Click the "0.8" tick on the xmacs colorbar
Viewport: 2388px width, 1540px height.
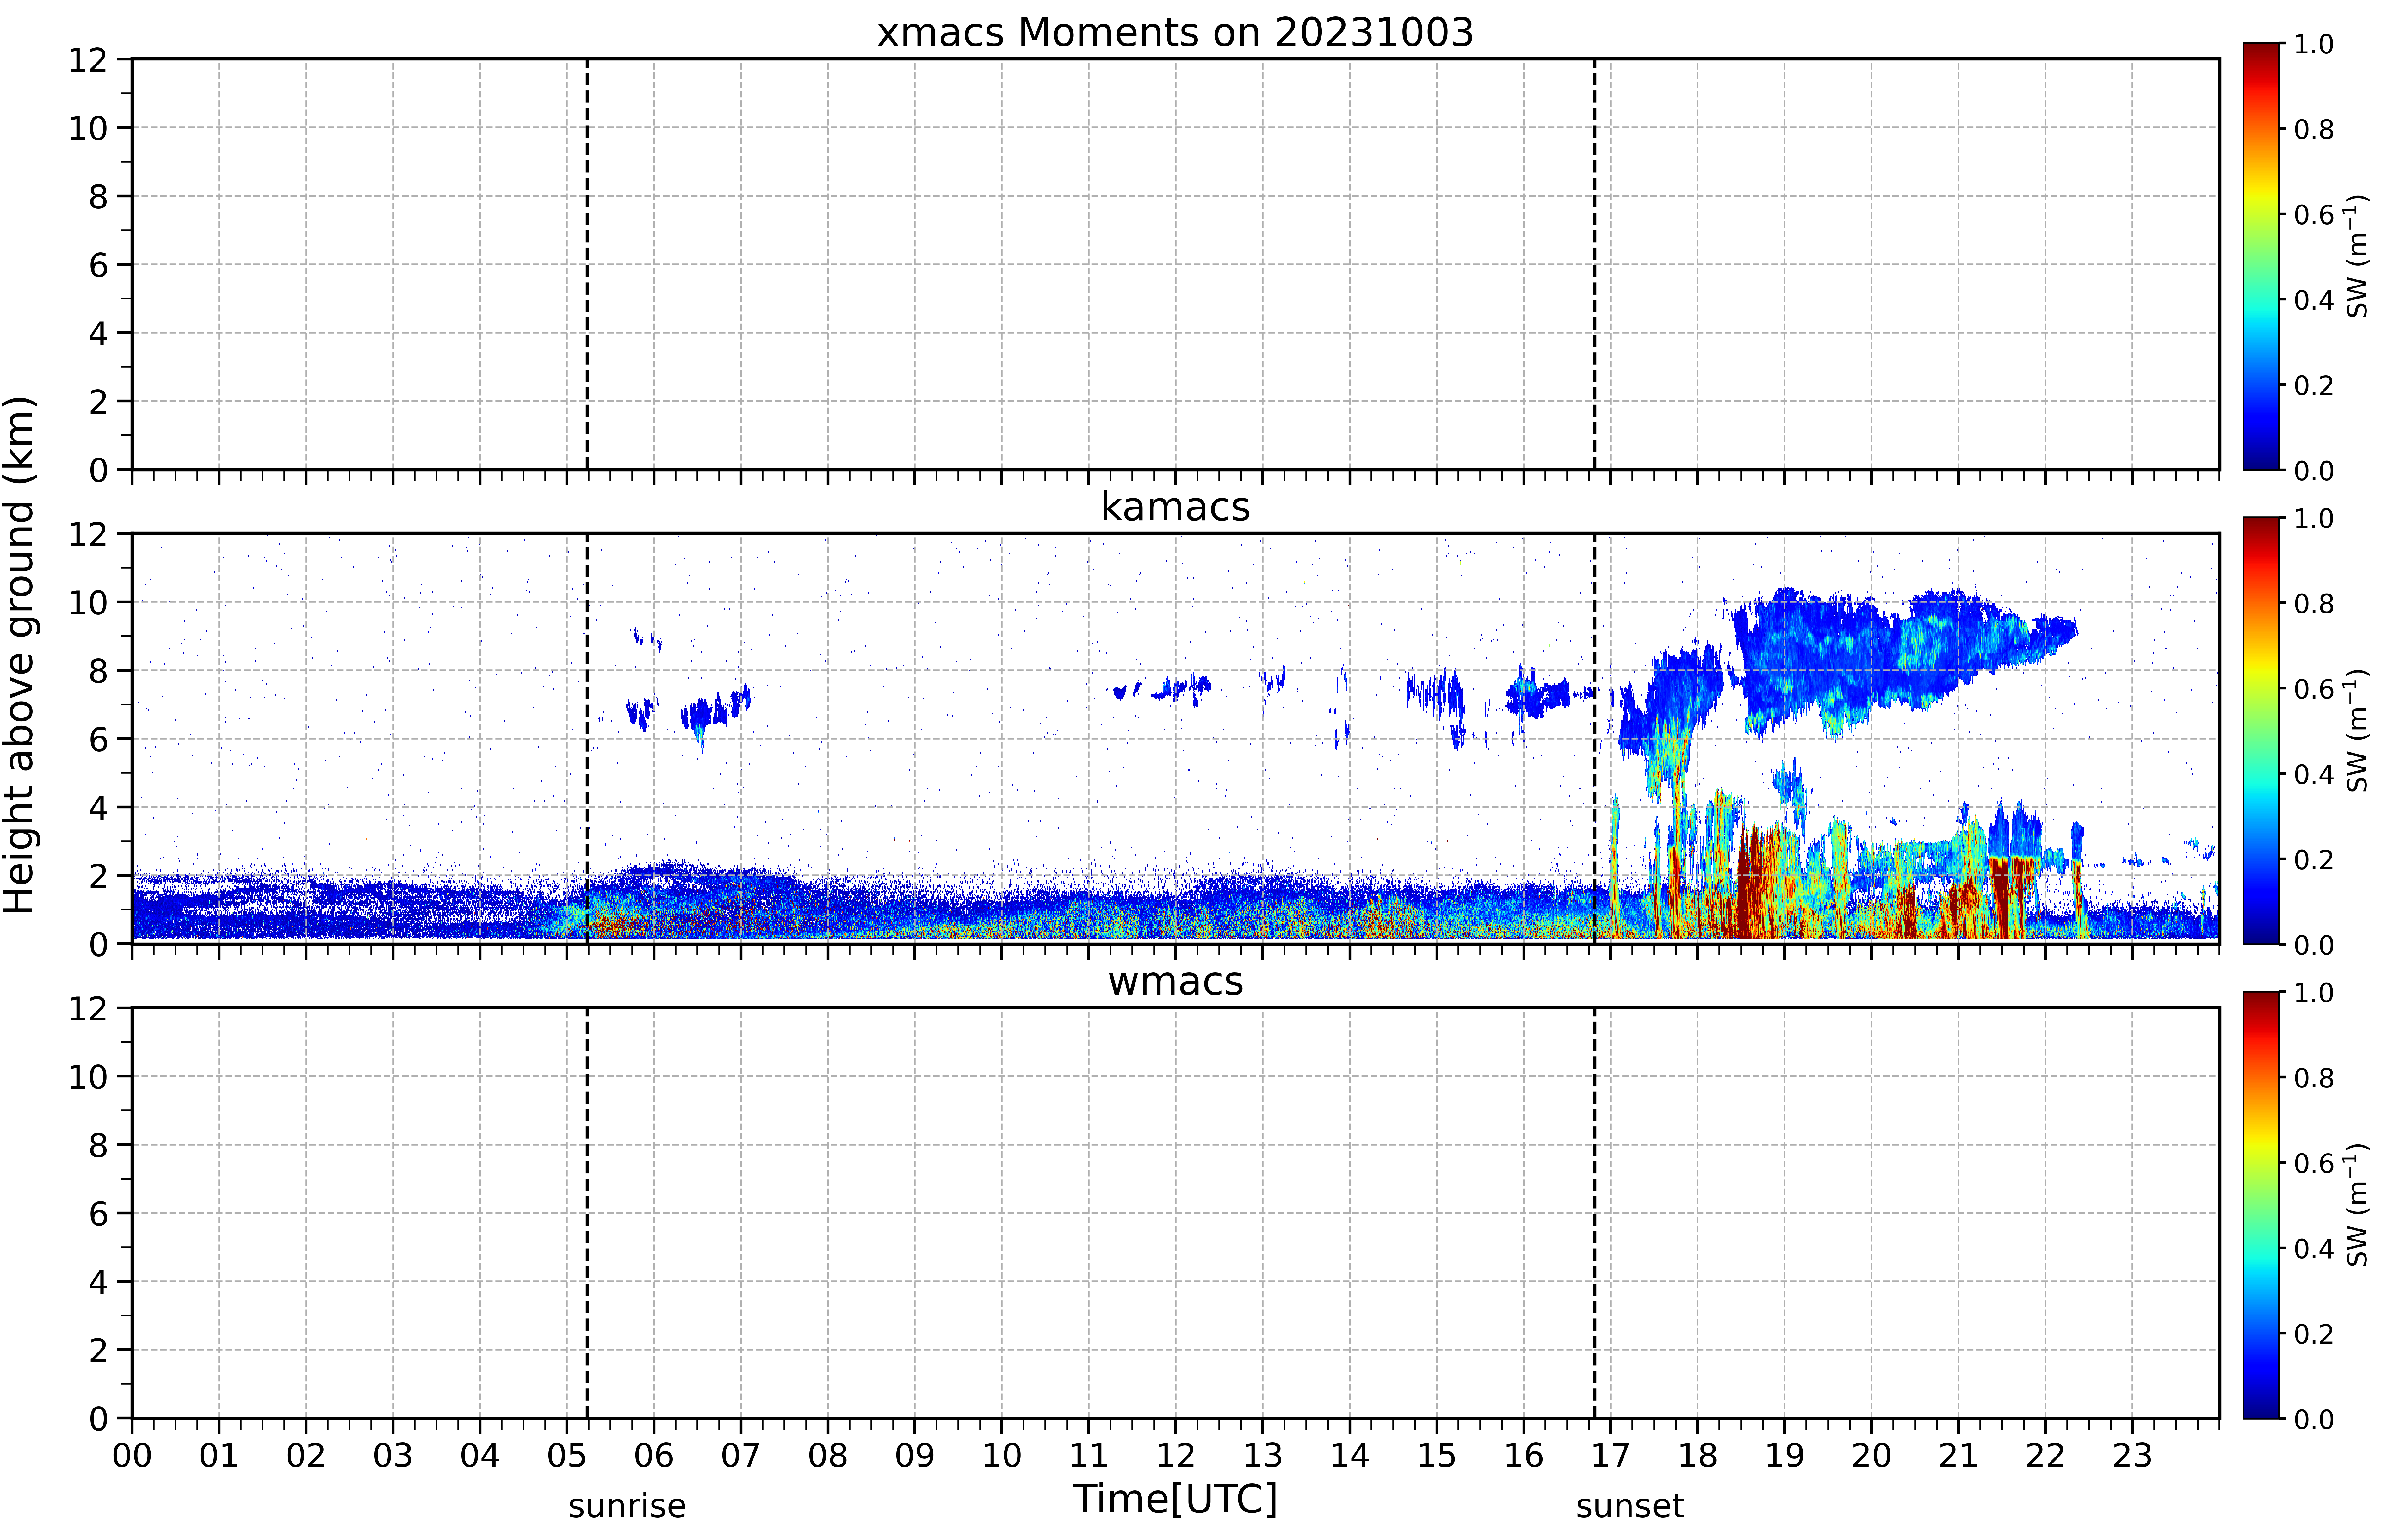[2314, 129]
